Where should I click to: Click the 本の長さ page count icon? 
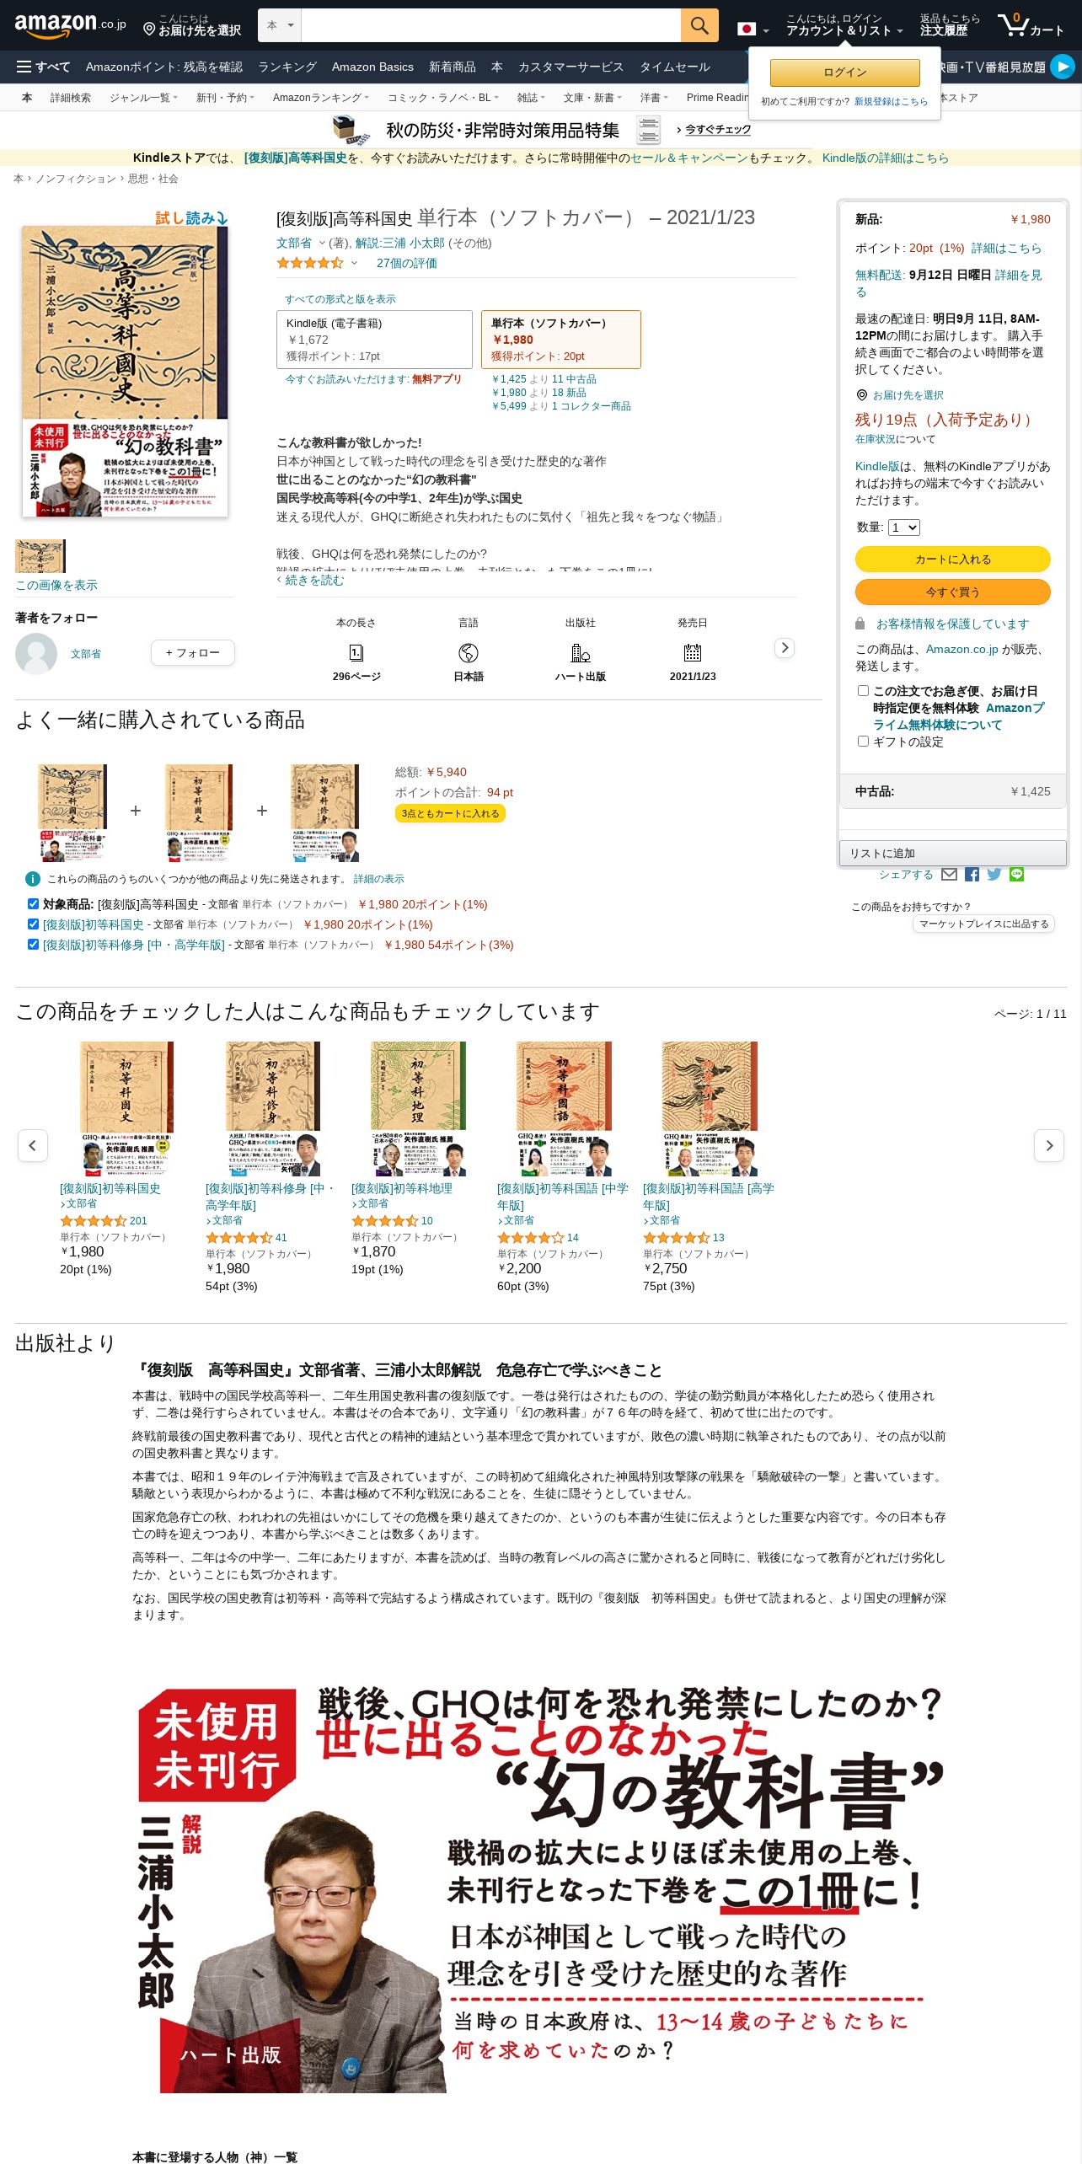(x=356, y=653)
